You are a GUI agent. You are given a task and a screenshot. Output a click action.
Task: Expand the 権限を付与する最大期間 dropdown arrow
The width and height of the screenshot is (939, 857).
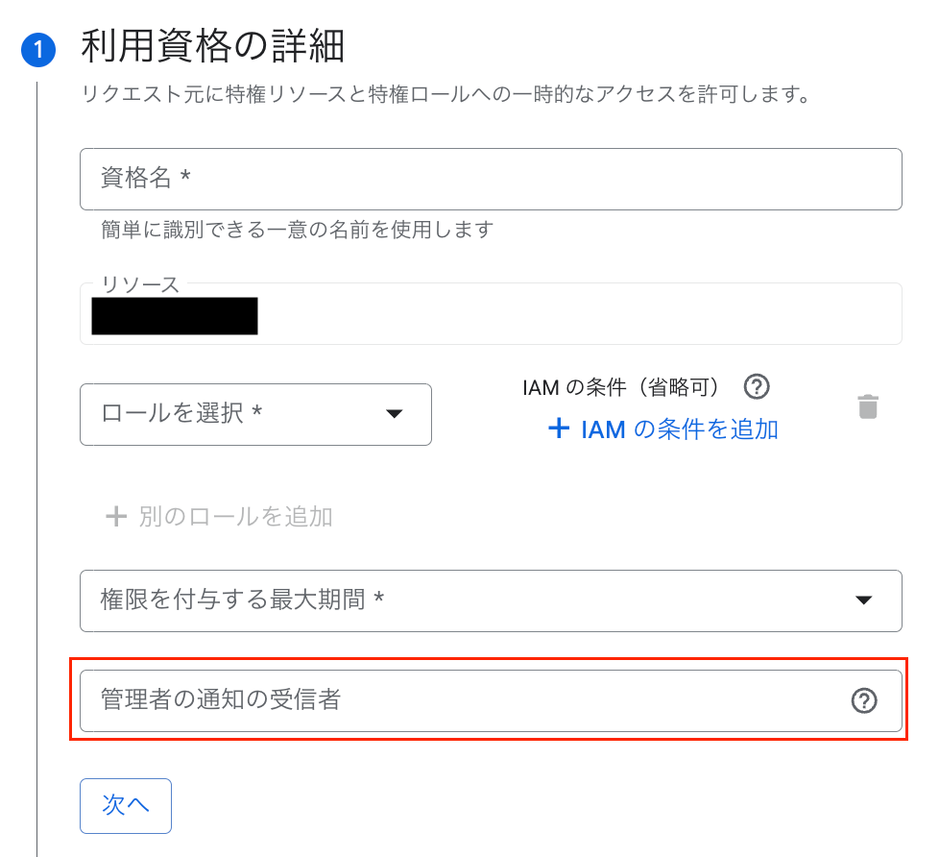(863, 600)
